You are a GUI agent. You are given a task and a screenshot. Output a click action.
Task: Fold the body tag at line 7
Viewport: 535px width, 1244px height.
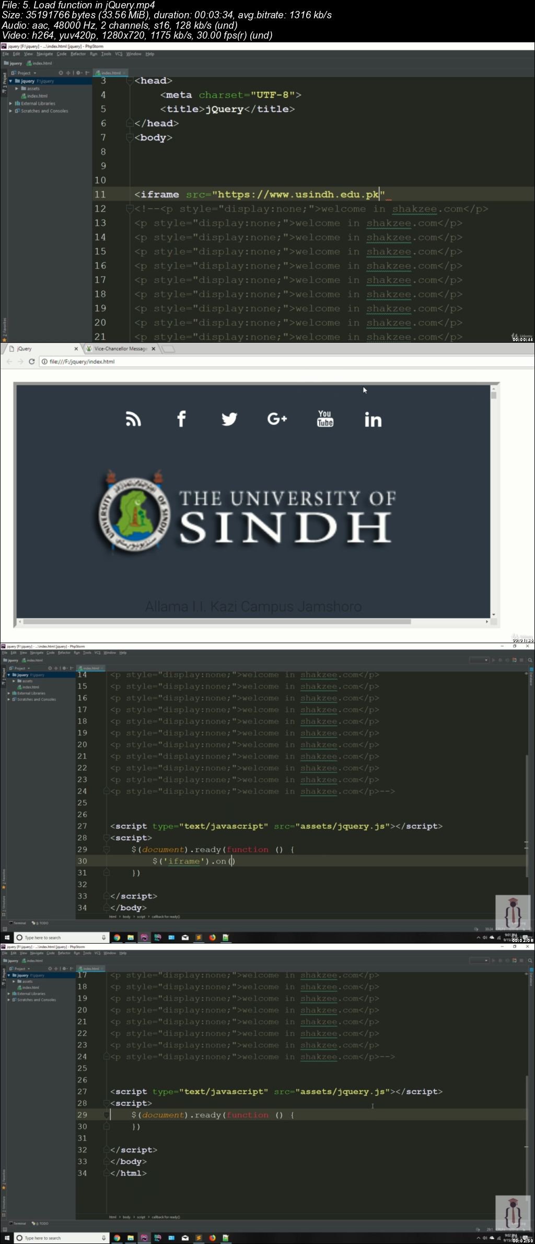tap(130, 138)
